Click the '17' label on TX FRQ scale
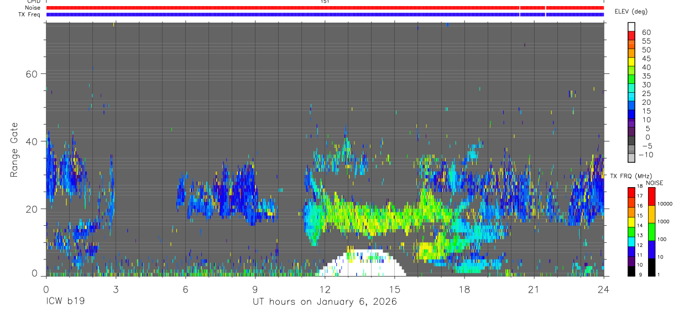This screenshot has height=313, width=679. point(639,196)
